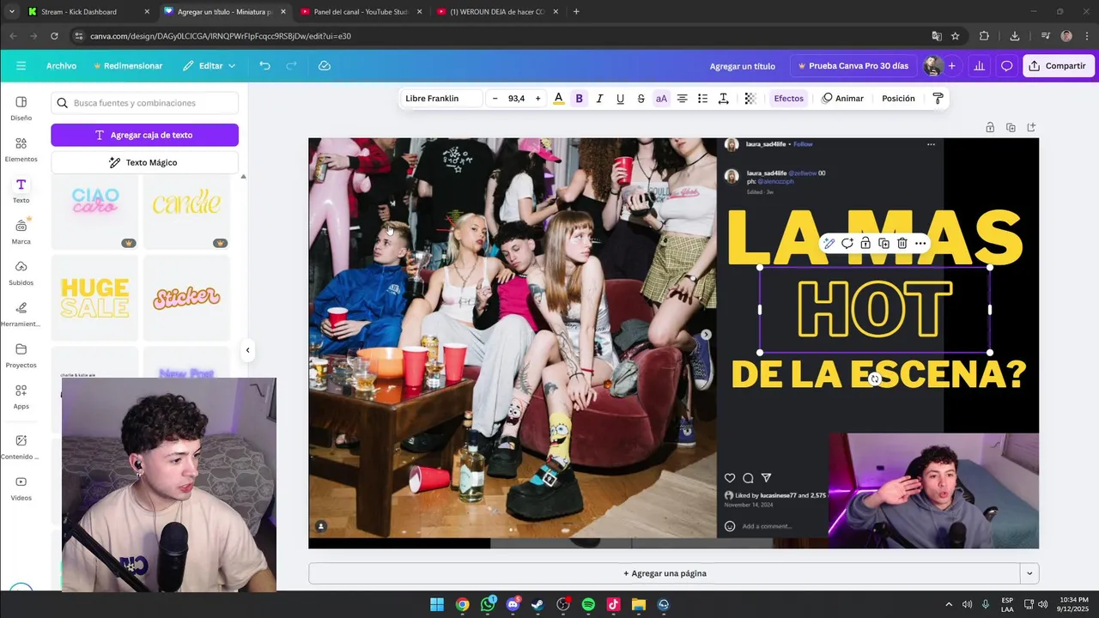Open the Diseño sidebar panel
Viewport: 1099px width, 618px height.
click(21, 108)
